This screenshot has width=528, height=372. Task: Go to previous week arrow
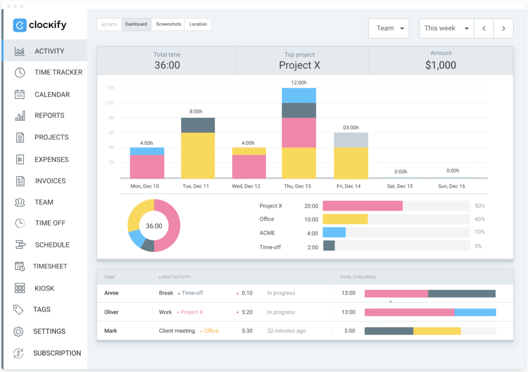(x=484, y=28)
